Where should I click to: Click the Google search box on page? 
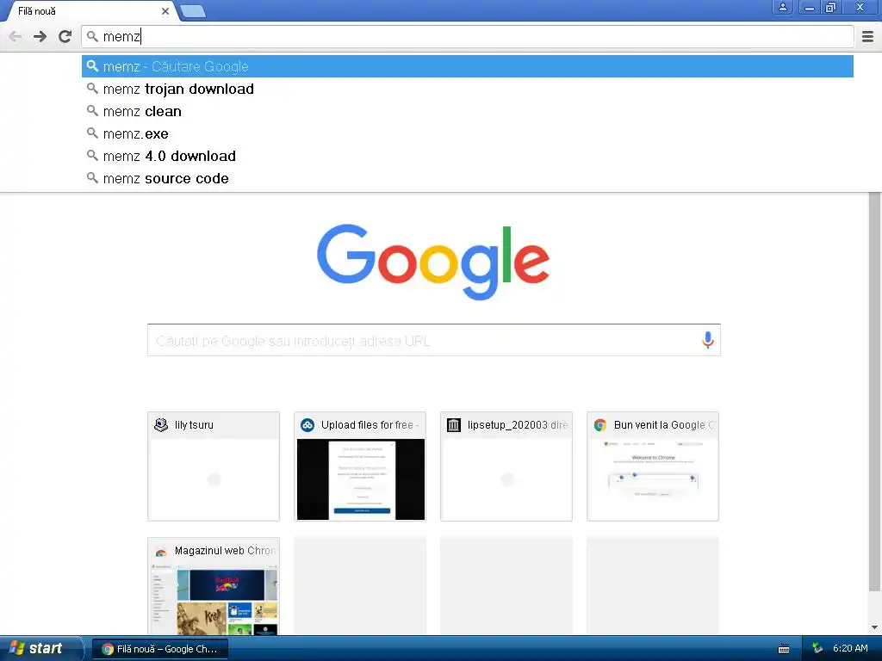[x=434, y=340]
